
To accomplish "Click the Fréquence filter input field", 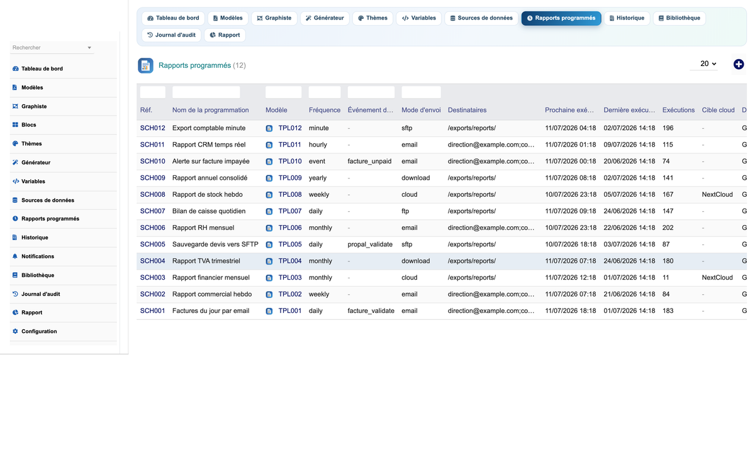I will click(325, 92).
